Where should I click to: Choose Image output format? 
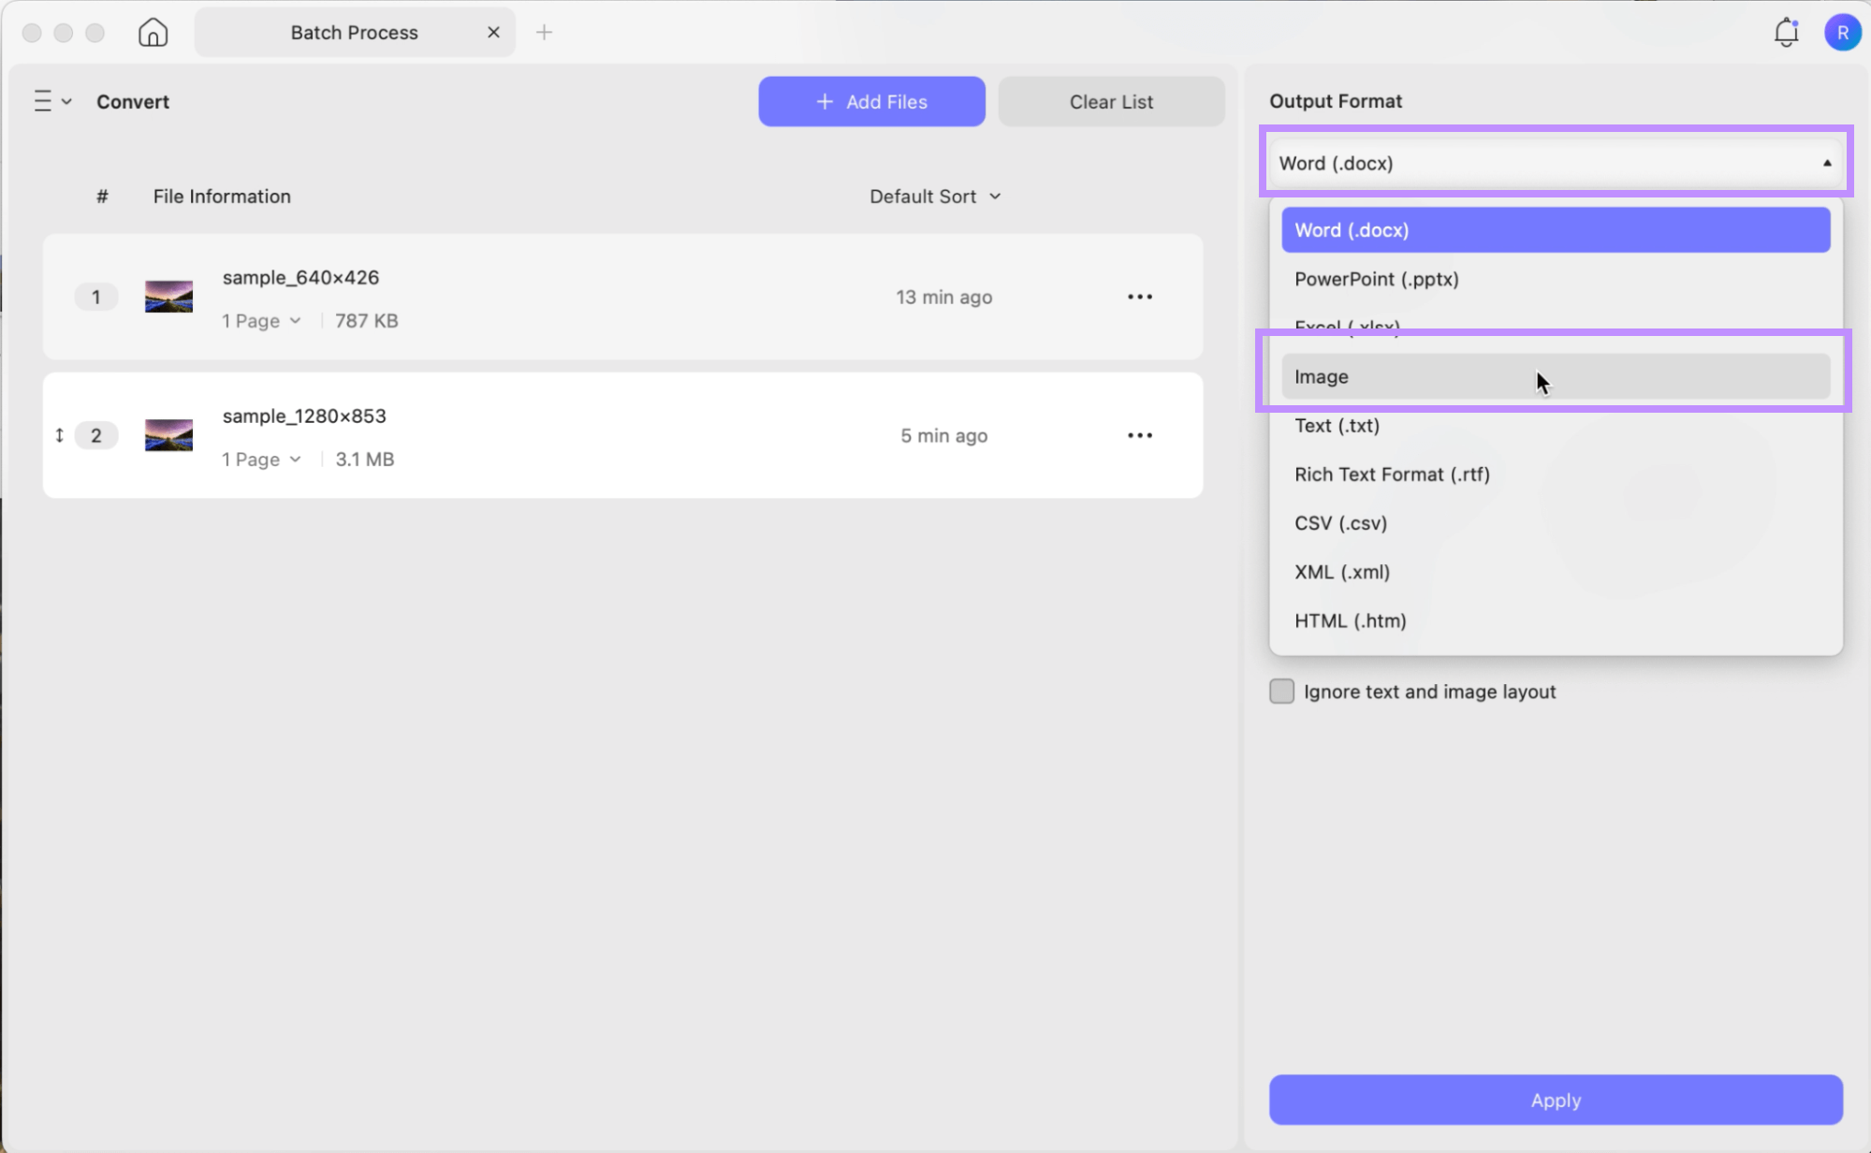point(1556,376)
